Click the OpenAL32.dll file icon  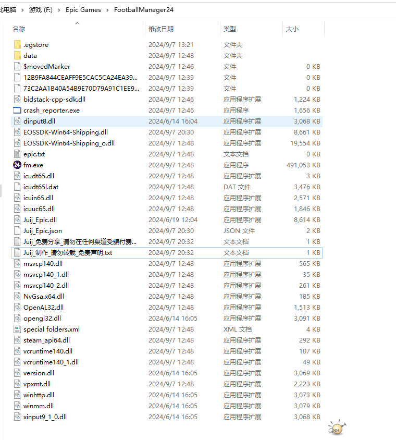coord(17,307)
